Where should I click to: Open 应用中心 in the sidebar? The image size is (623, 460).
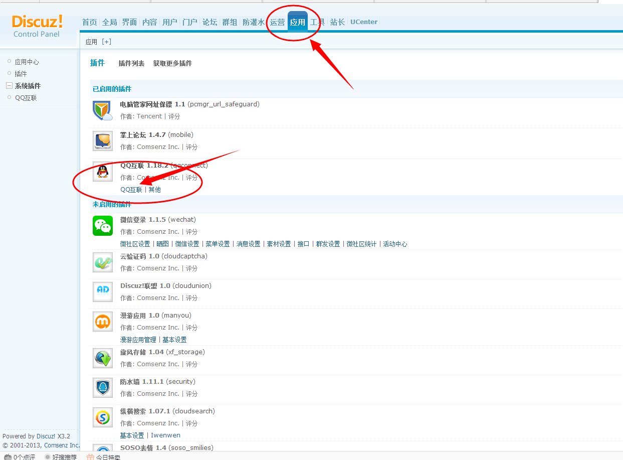27,62
